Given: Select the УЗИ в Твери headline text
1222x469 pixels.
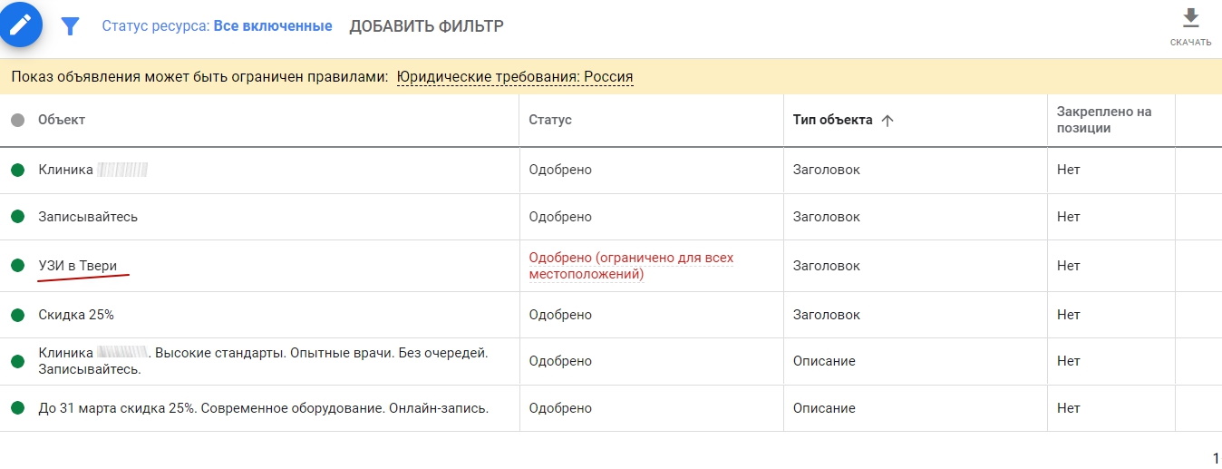Looking at the screenshot, I should click(x=78, y=266).
